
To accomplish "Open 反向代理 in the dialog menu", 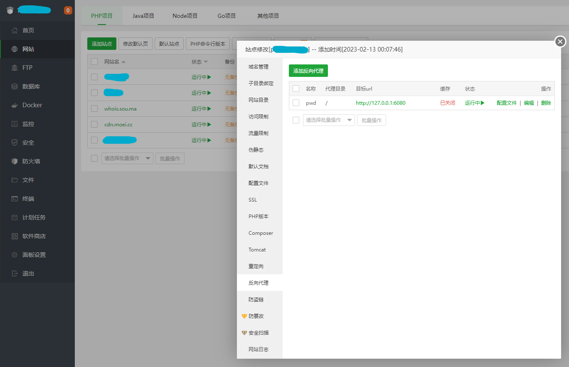I will [260, 283].
